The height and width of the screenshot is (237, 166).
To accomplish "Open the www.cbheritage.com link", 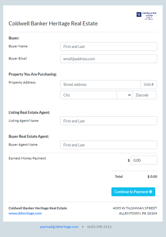I will pyautogui.click(x=25, y=213).
